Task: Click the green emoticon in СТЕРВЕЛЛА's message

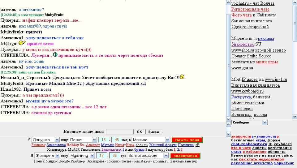Action: pos(55,55)
